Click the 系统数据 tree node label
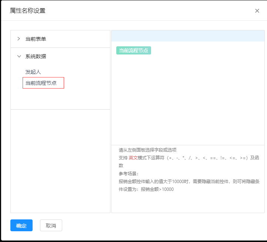Screen dimensions: 267x242 point(36,56)
